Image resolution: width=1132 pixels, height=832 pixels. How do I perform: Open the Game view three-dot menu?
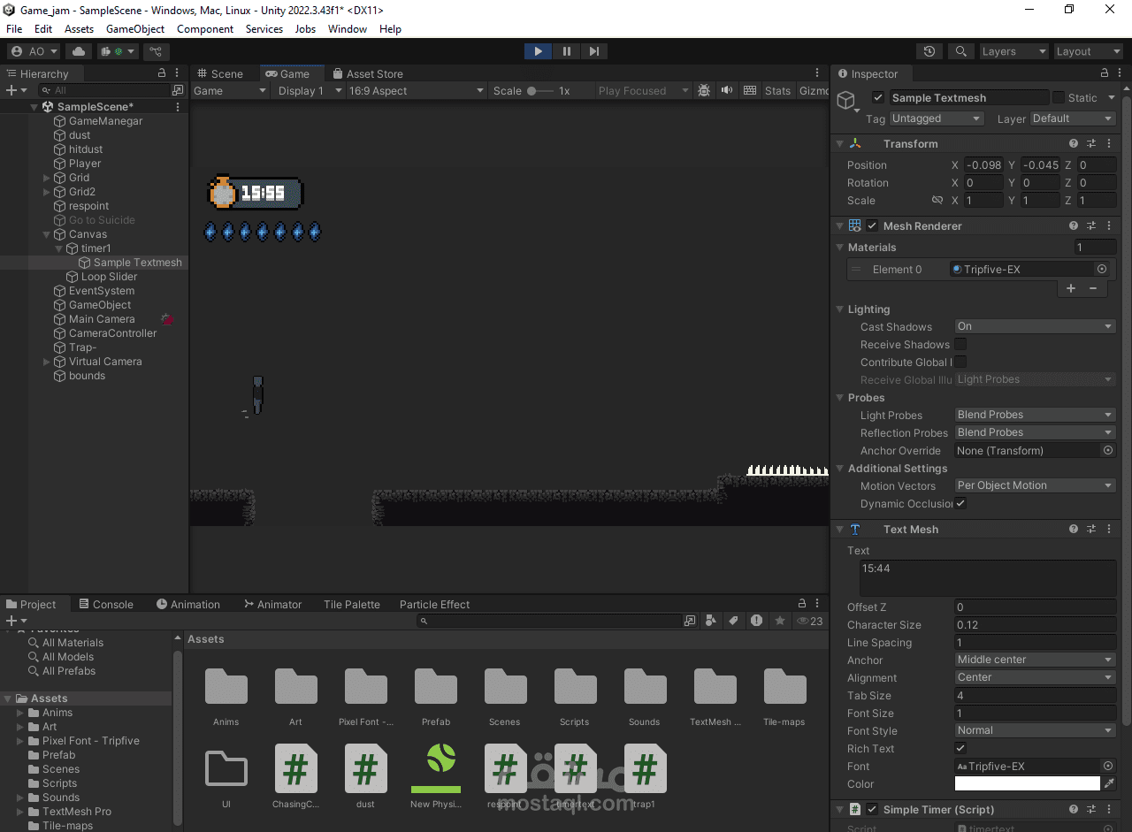817,73
